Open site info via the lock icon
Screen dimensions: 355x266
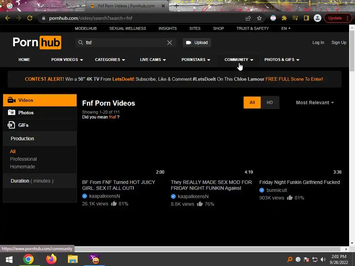pos(44,18)
